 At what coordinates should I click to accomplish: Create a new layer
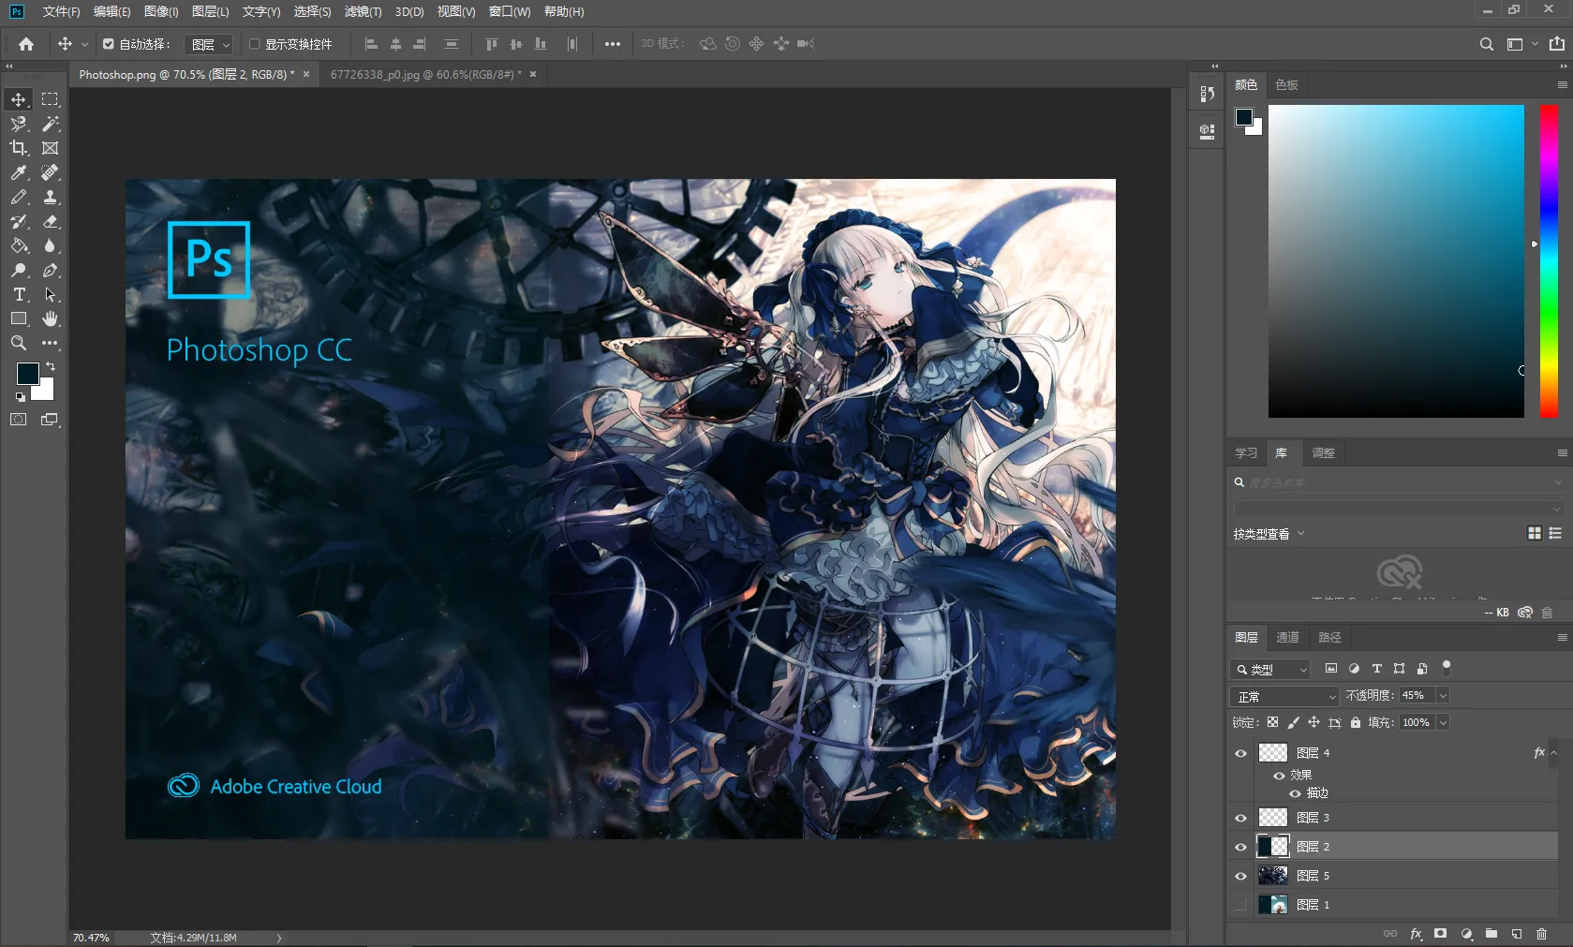click(x=1517, y=934)
